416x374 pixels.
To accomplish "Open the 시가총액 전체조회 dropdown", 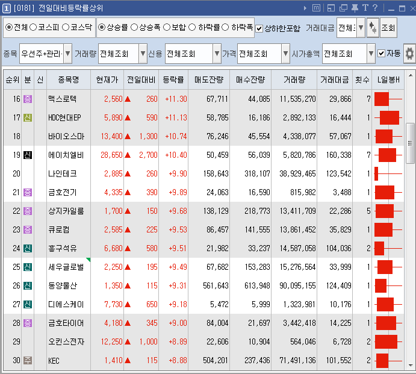I will (371, 54).
